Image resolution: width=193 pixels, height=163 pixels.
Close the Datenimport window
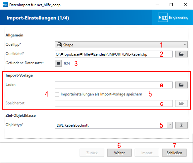(186, 5)
